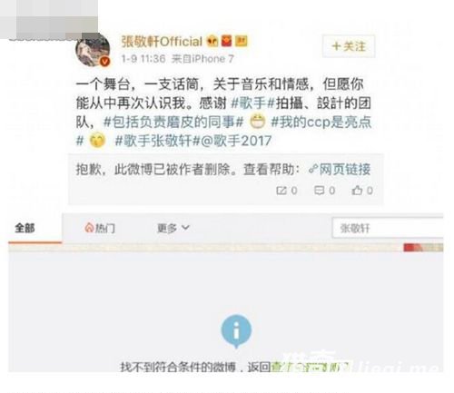The width and height of the screenshot is (454, 393).
Task: Click the search field containing 张敬轩
Action: point(388,228)
